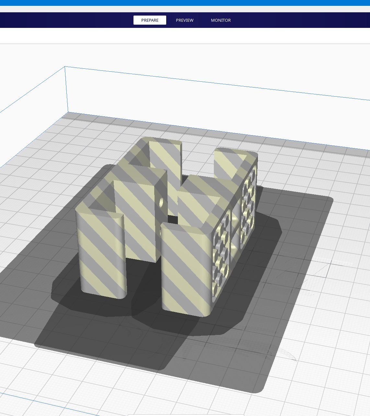Screen dimensions: 370x416
Task: Go to the MONITOR stage tab
Action: point(221,20)
